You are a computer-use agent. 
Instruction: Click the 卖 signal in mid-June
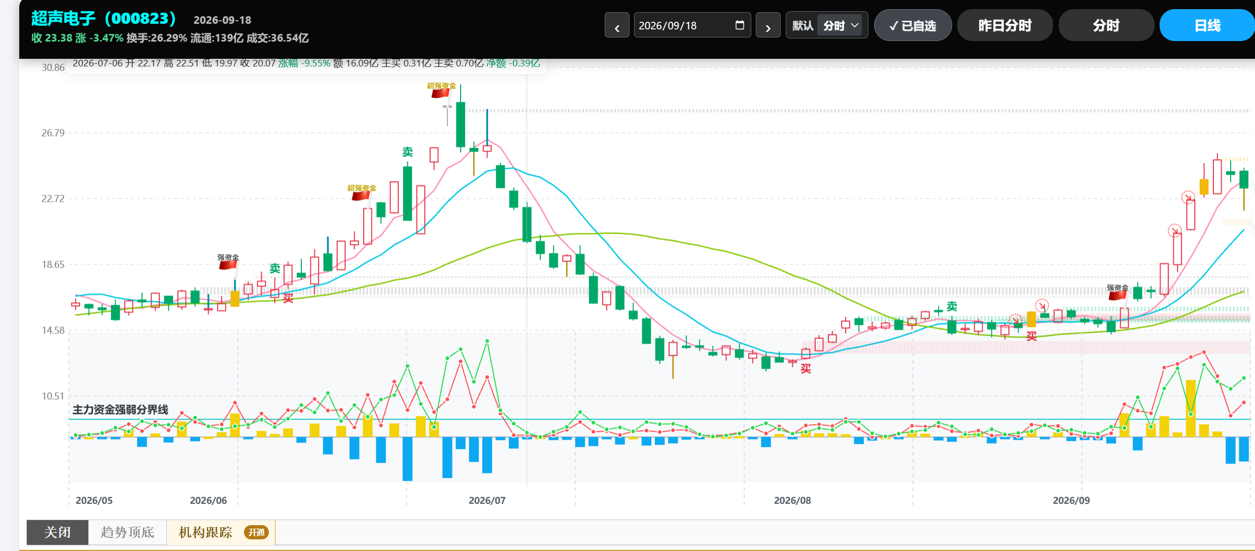coord(274,268)
